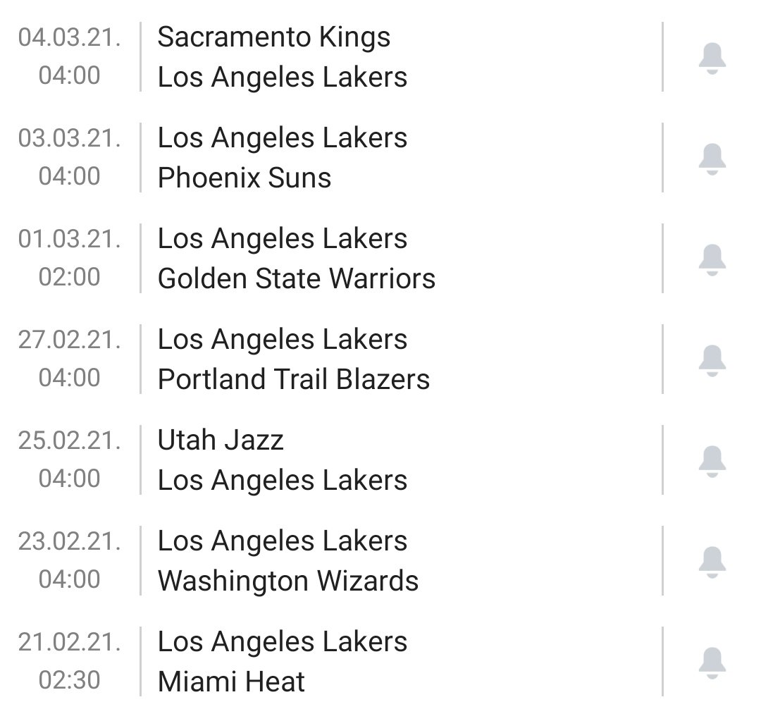The image size is (761, 721).
Task: Select Washington Wizards team name
Action: [x=287, y=581]
